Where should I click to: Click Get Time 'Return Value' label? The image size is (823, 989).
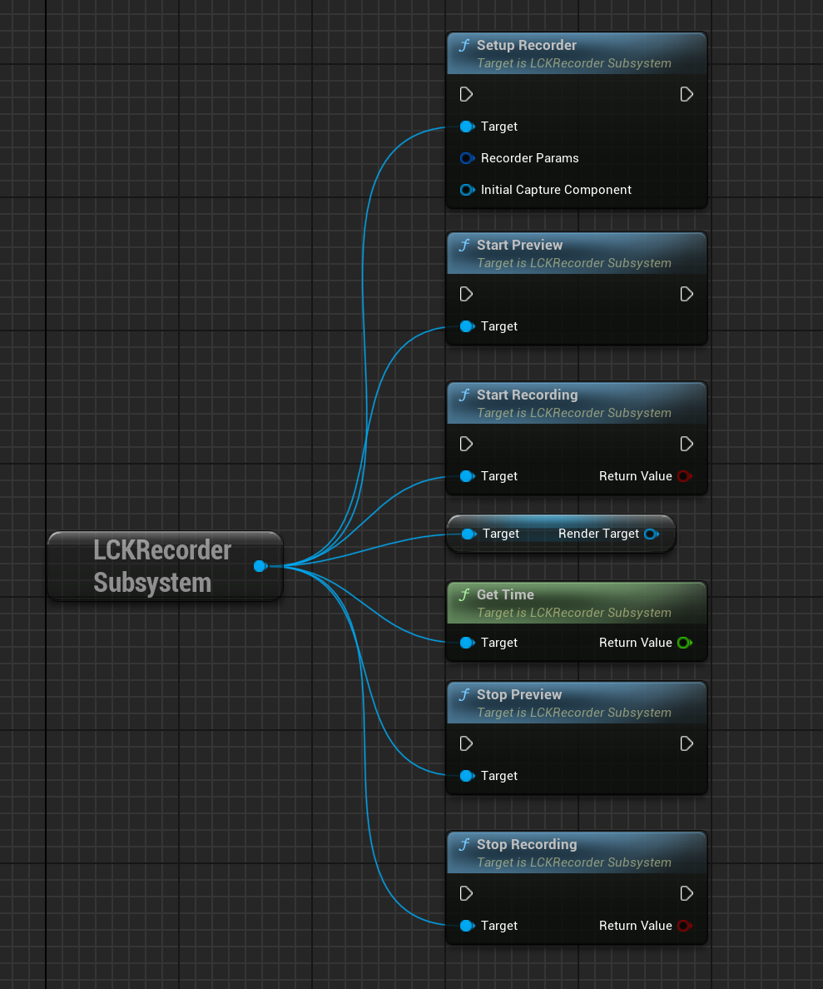(635, 643)
